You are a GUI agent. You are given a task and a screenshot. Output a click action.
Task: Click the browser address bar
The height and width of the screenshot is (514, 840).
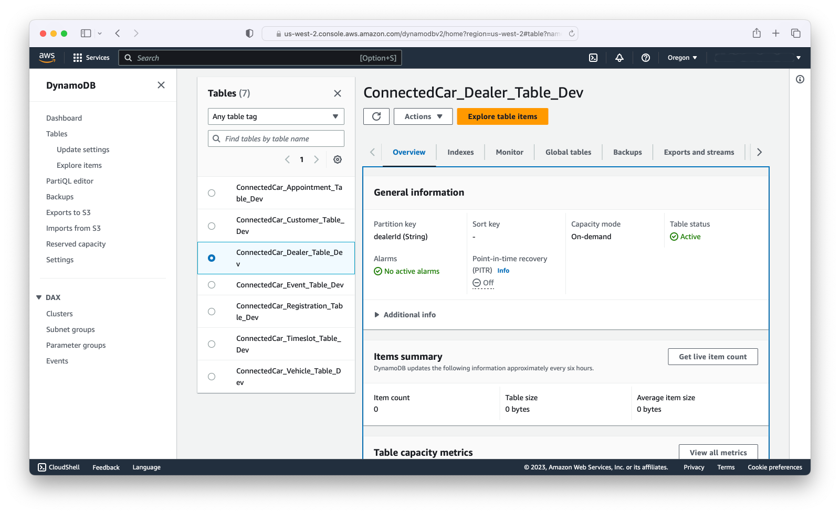(x=420, y=34)
